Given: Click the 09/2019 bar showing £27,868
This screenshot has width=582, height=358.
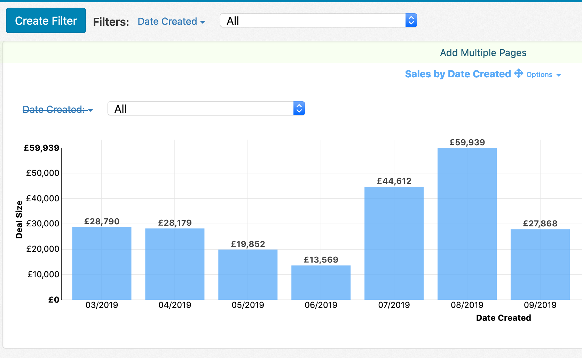Looking at the screenshot, I should (x=540, y=265).
